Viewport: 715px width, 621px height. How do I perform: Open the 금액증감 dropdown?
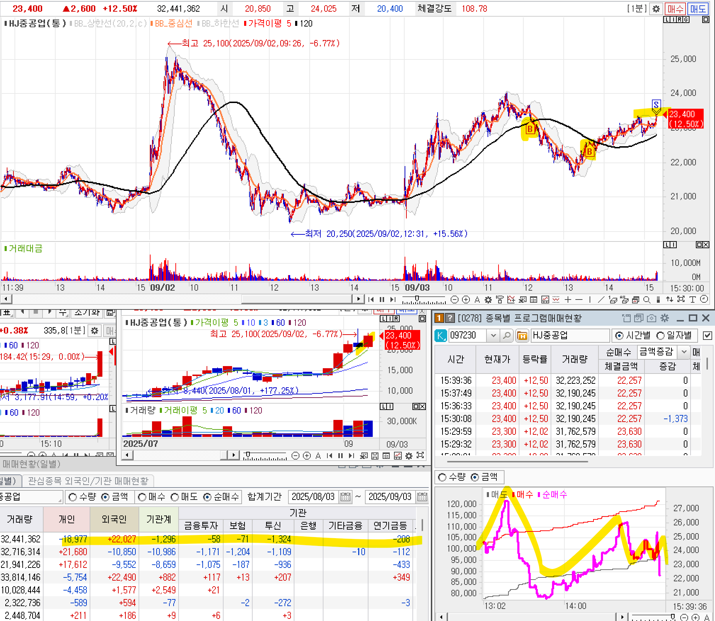[684, 352]
